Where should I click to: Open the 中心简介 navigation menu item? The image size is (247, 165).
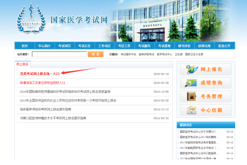pos(44,46)
